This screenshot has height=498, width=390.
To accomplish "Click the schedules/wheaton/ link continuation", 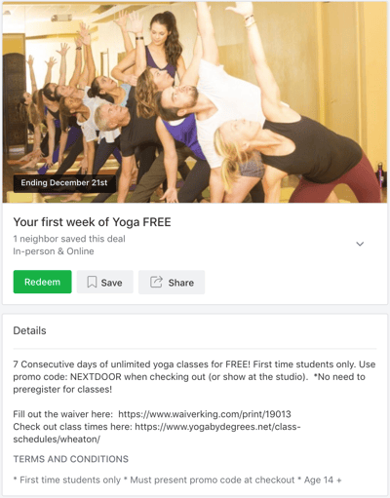I will pyautogui.click(x=57, y=440).
